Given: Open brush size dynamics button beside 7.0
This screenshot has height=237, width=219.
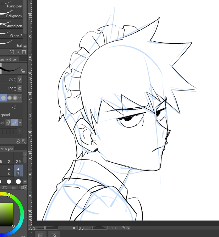Looking at the screenshot, I should 20,79.
